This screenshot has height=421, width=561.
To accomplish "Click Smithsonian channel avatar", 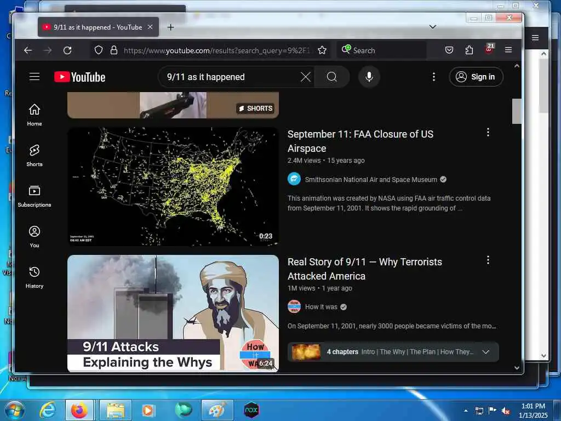I will pos(294,179).
